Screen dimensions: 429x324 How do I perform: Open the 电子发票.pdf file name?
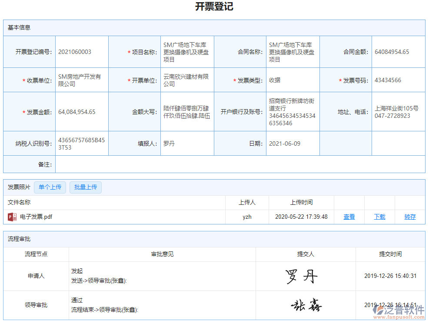35,217
